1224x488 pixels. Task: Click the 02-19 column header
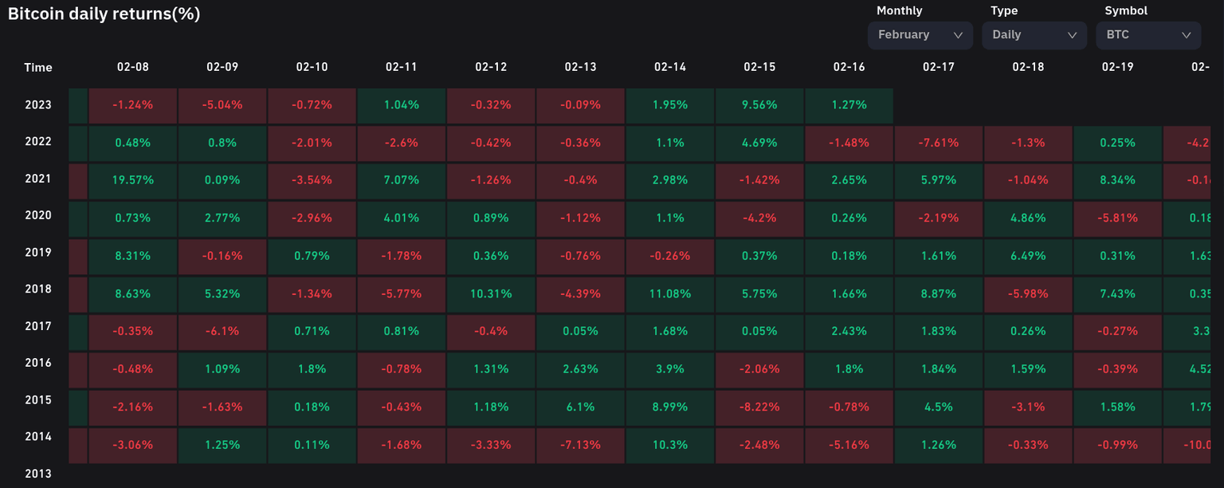pyautogui.click(x=1117, y=68)
